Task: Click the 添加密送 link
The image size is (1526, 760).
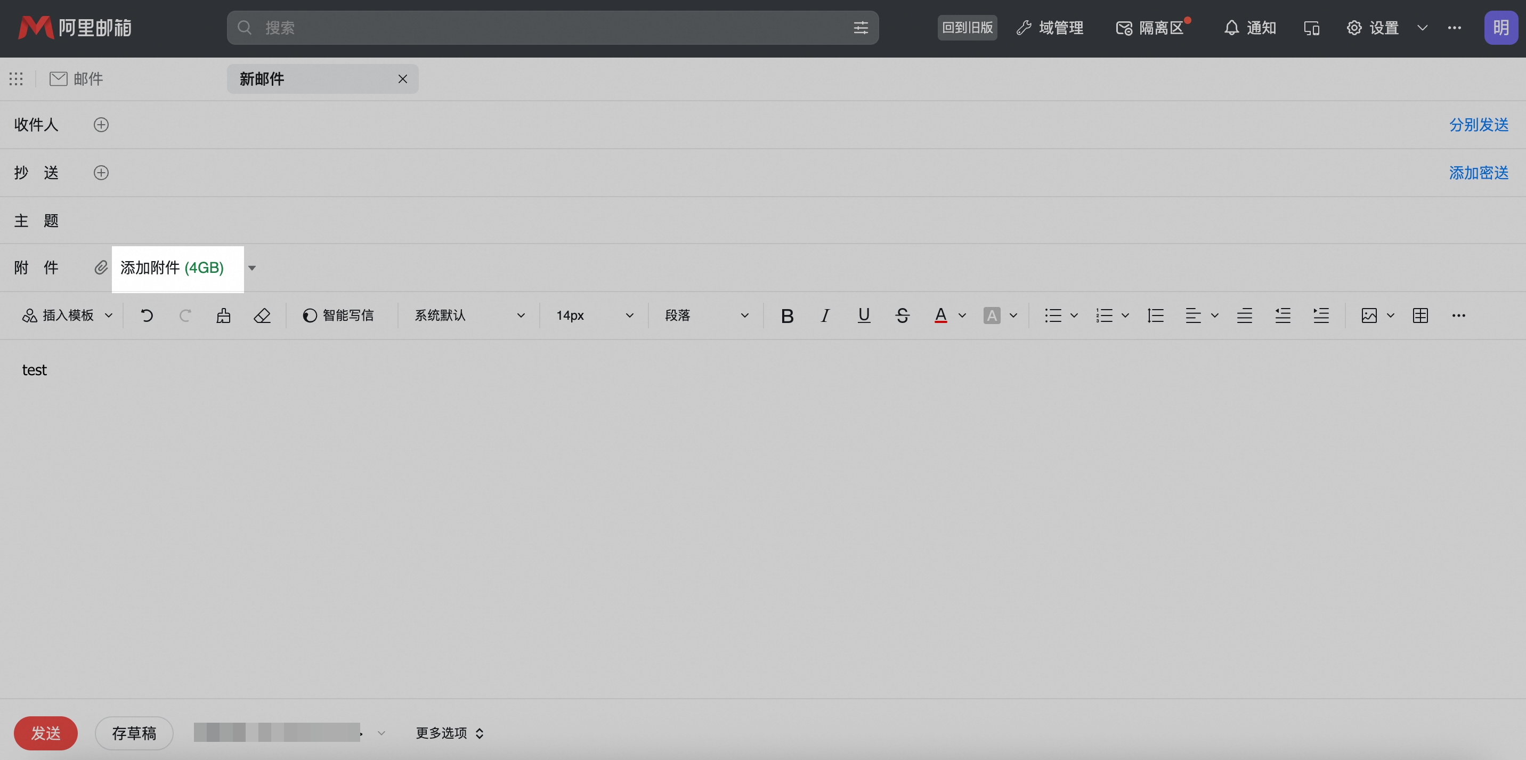Action: tap(1479, 173)
